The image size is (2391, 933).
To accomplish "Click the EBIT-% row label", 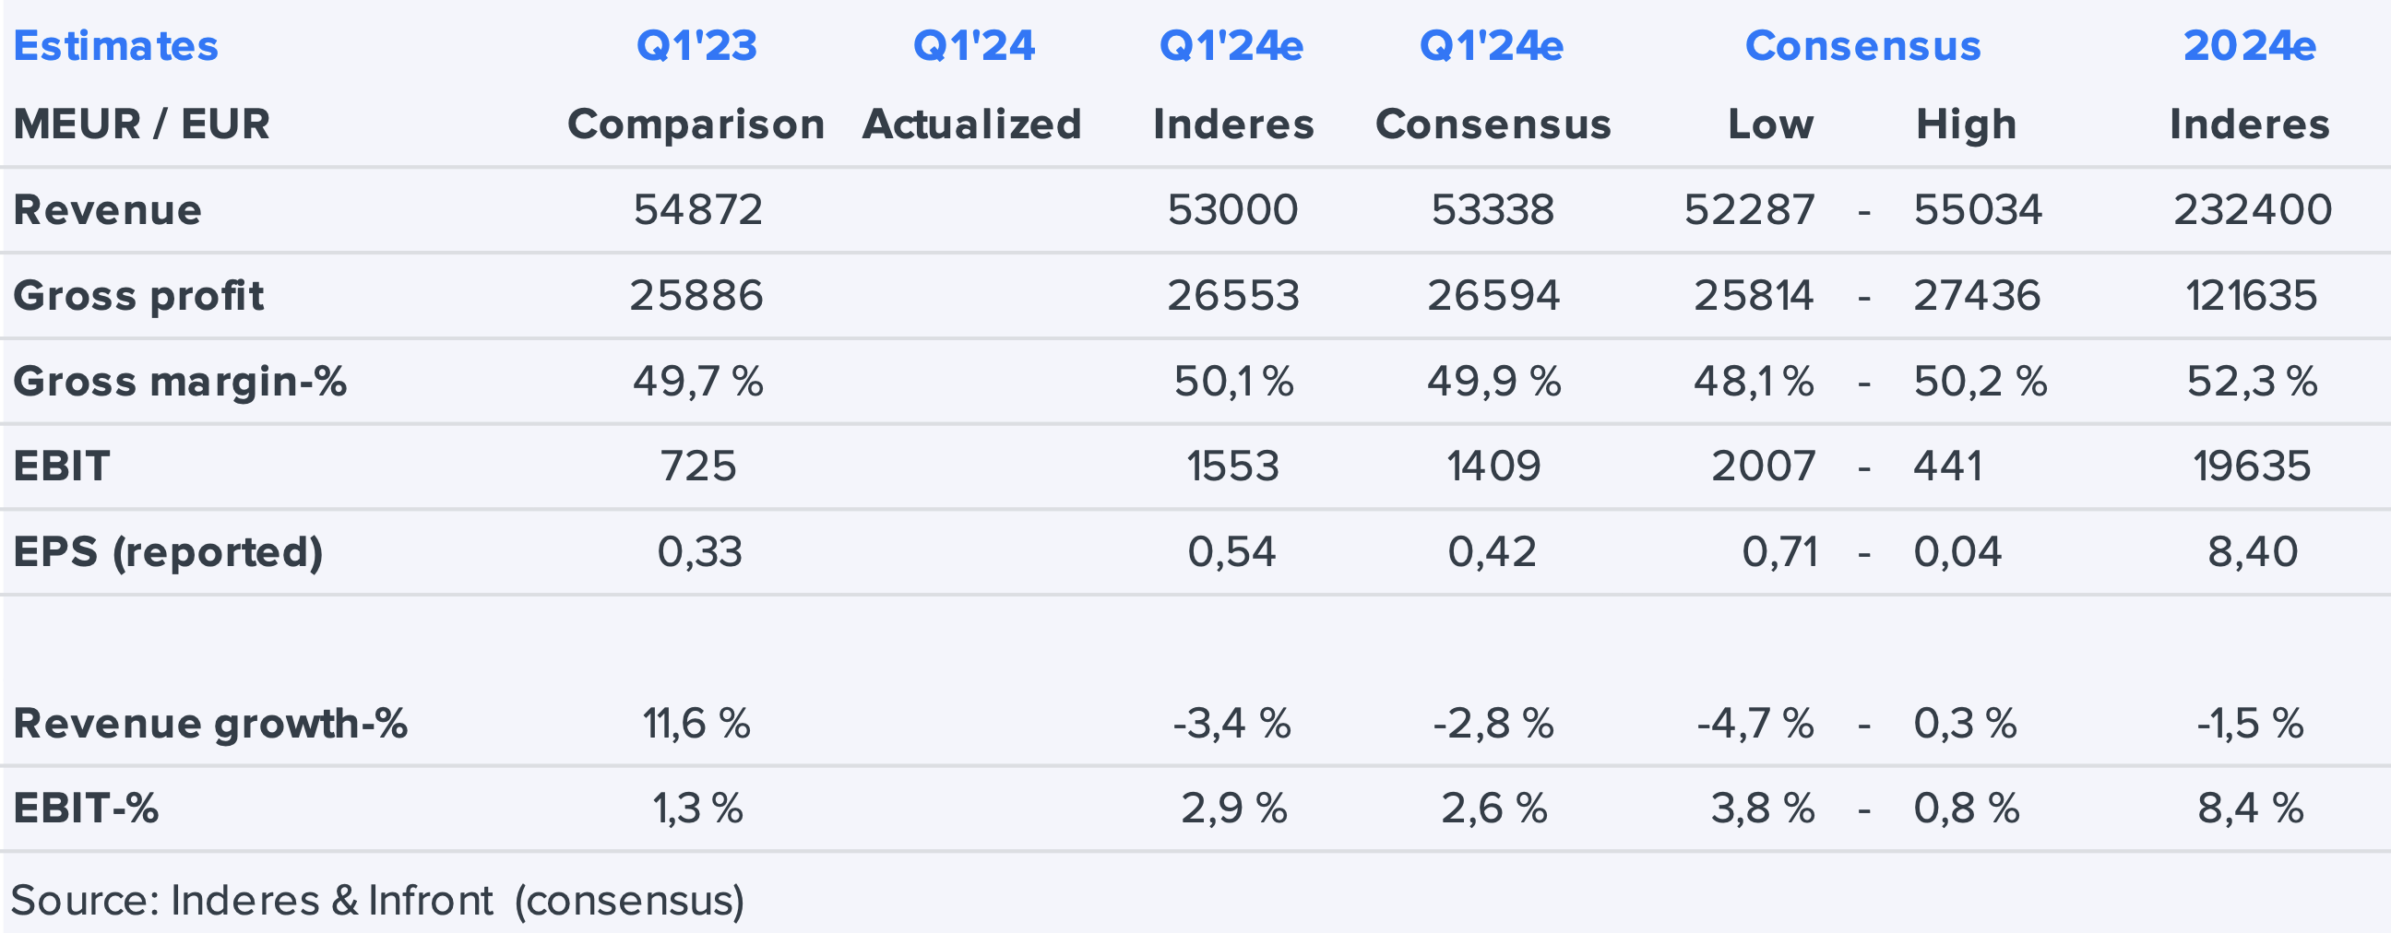I will click(87, 808).
